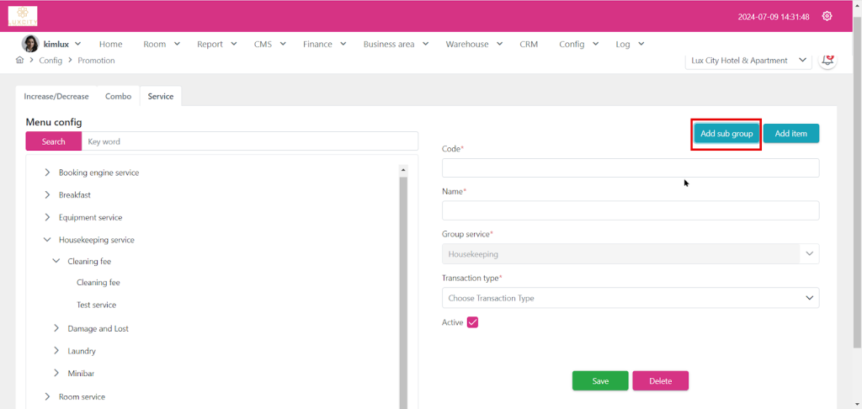The image size is (862, 409).
Task: Expand the Booking engine service node
Action: point(47,173)
